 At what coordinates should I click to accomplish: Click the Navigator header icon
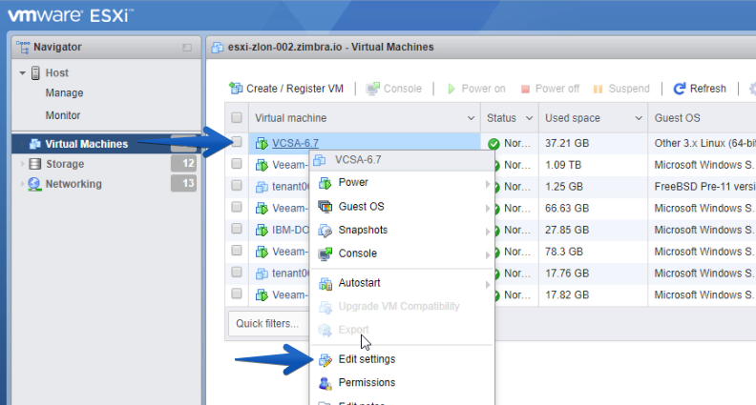point(23,48)
